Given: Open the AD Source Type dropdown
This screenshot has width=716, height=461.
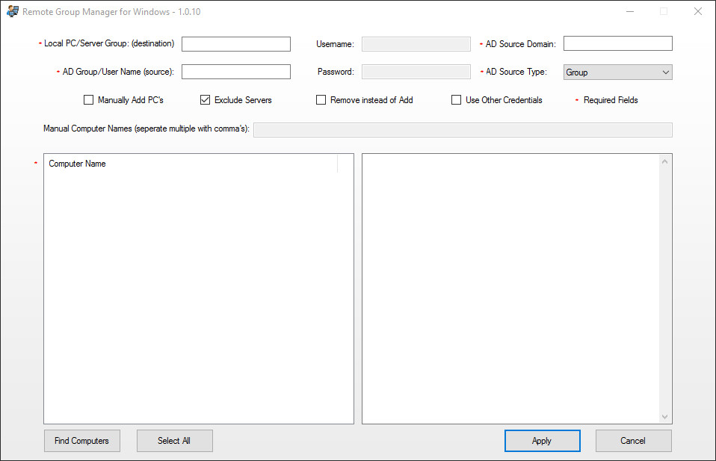Looking at the screenshot, I should pos(618,72).
